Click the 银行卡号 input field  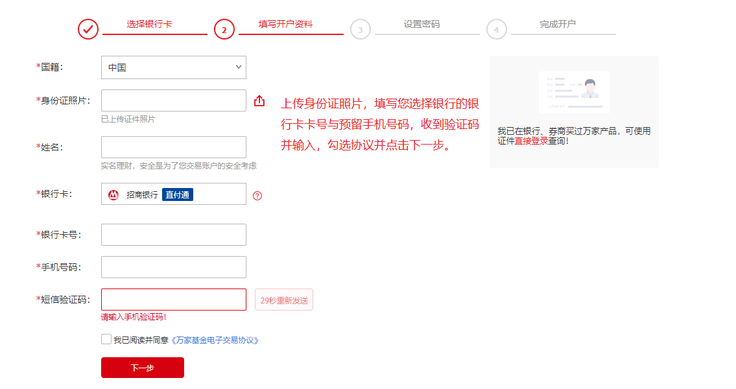[x=173, y=235]
